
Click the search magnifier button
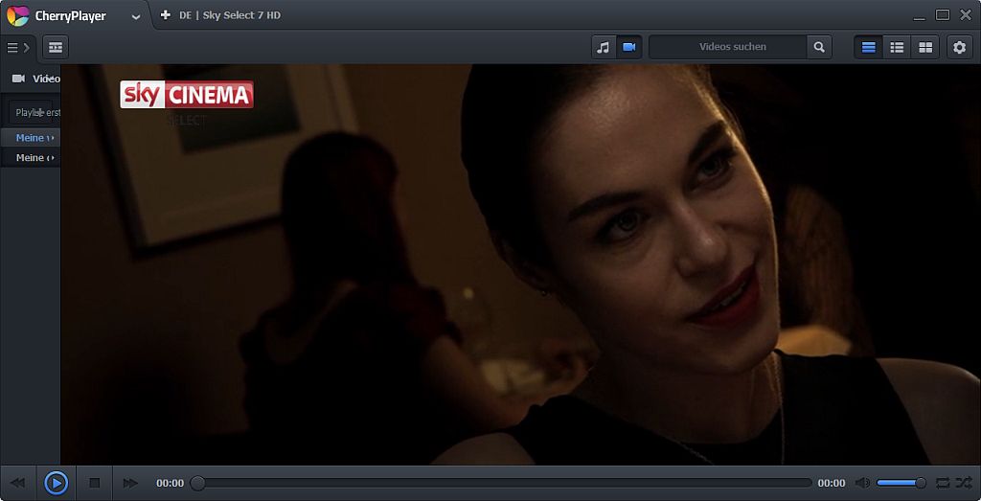point(819,47)
